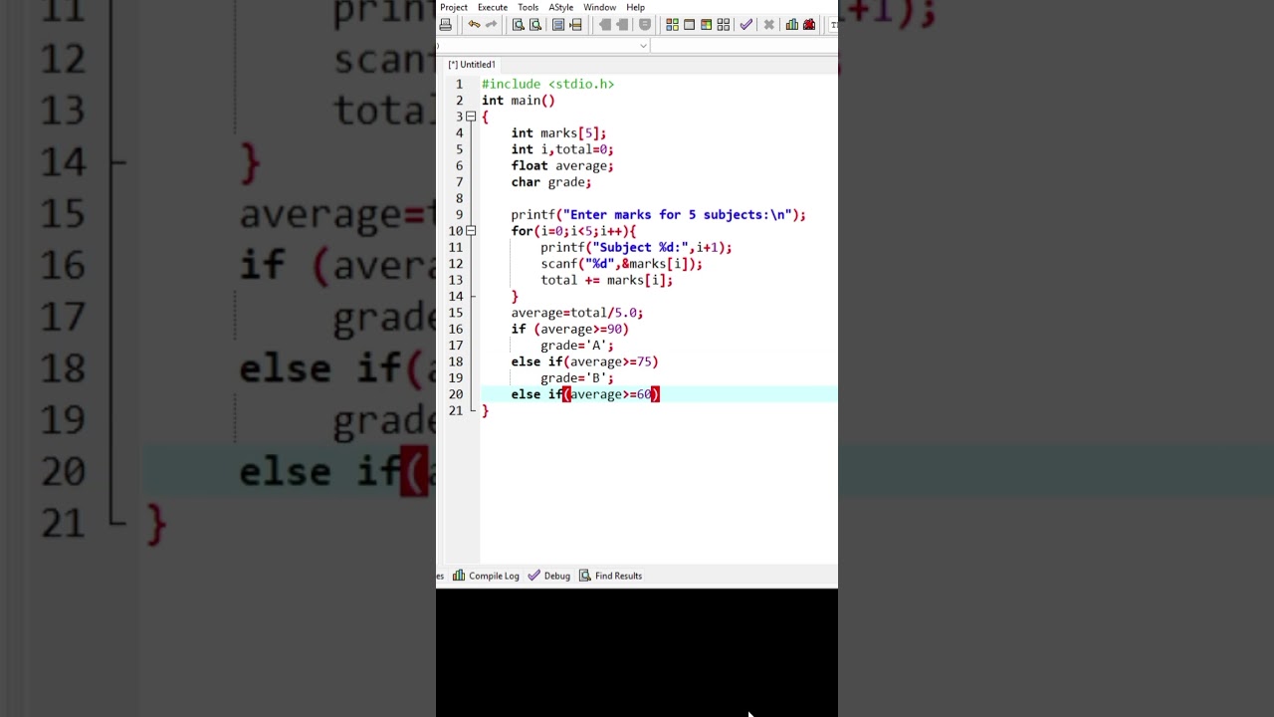
Task: Click the empty function combo box field
Action: (x=744, y=46)
